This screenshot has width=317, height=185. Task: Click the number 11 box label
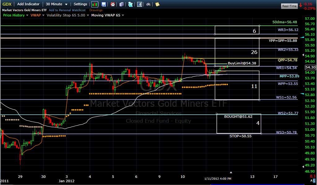[254, 86]
